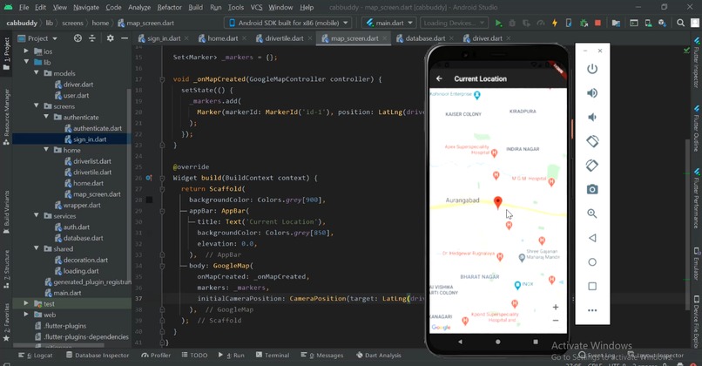702x366 pixels.
Task: Open the Dart Analysis tool window
Action: click(378, 356)
